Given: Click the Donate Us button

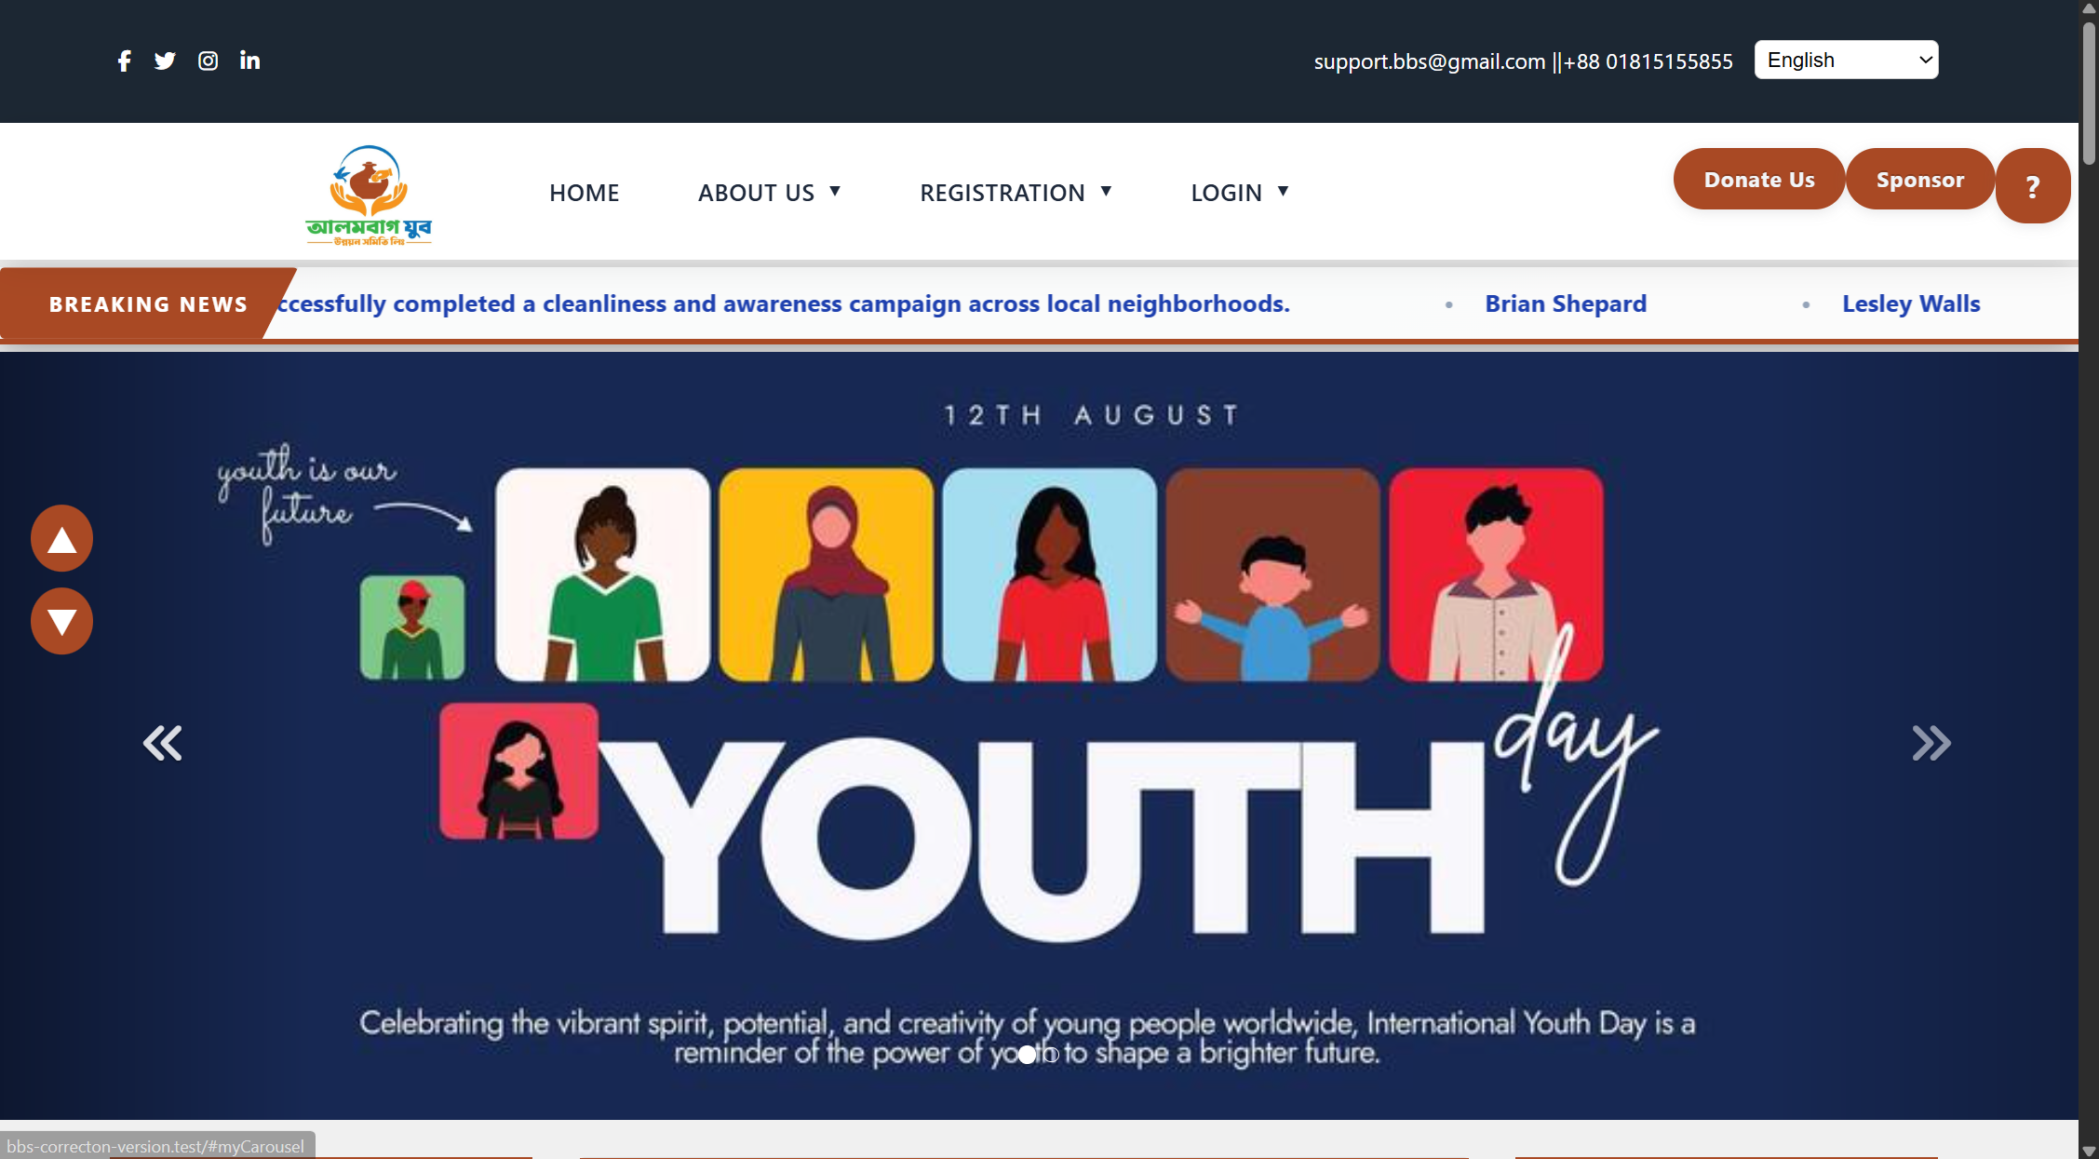Looking at the screenshot, I should 1759,179.
